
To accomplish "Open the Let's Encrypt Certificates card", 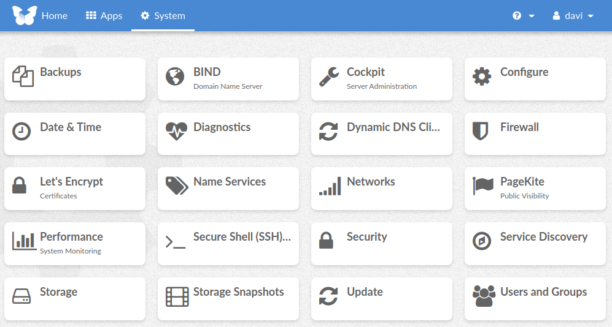I will coord(74,189).
